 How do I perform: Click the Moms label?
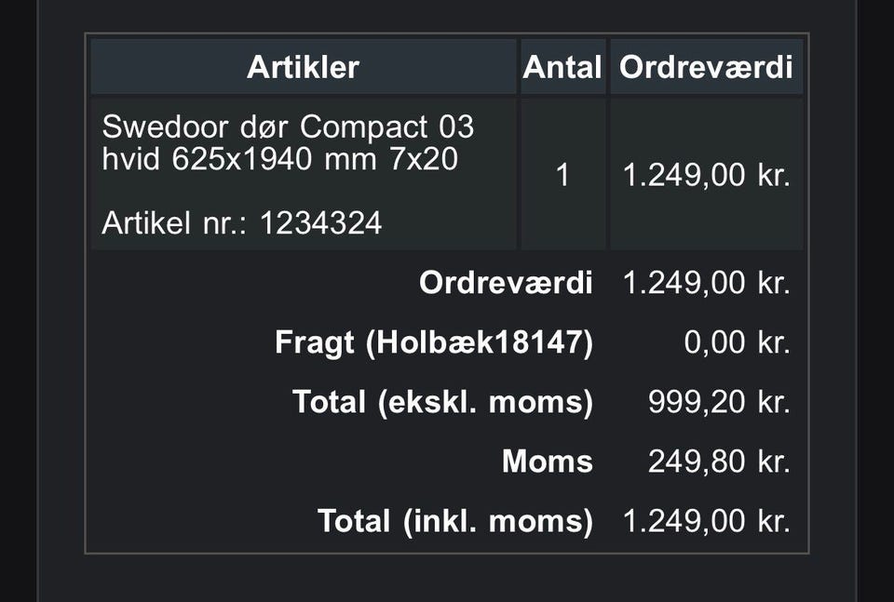point(547,462)
